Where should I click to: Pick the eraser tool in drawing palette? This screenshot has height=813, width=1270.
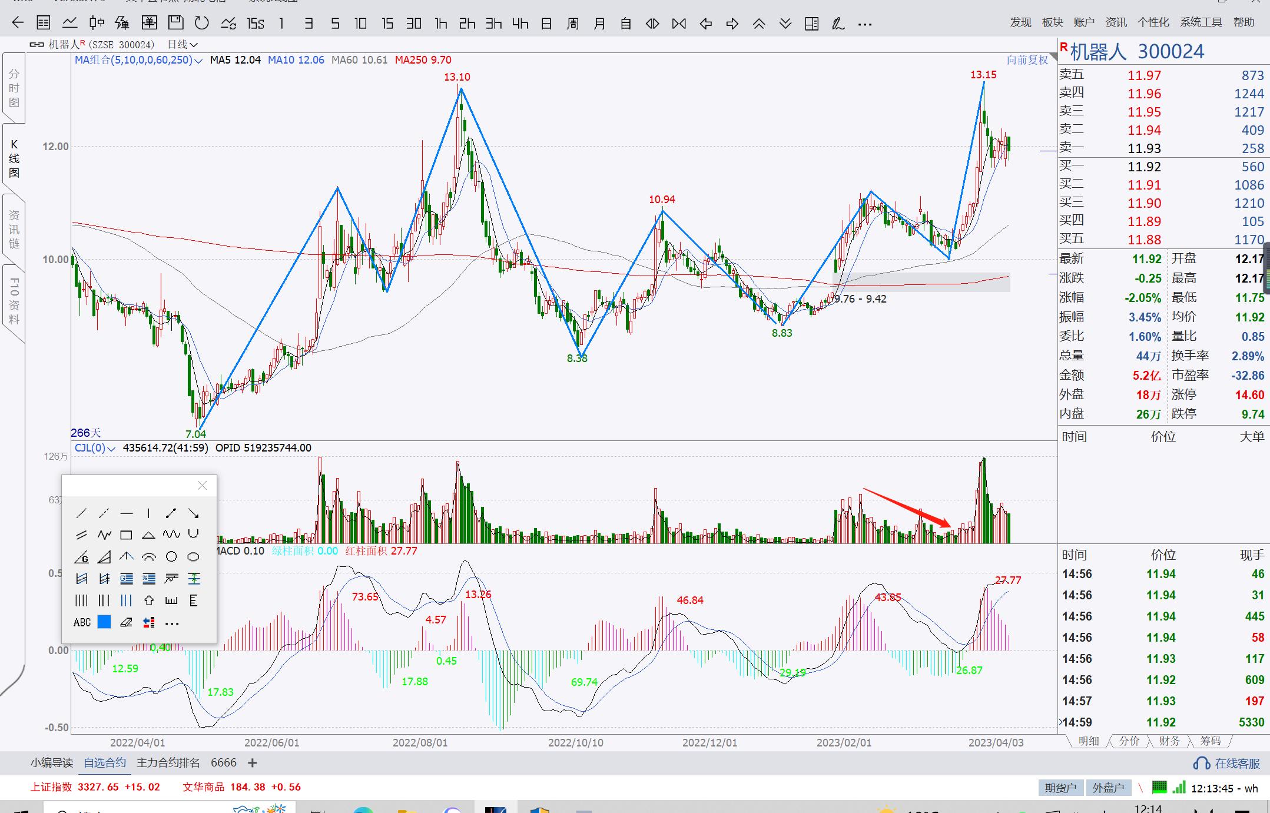[x=126, y=622]
